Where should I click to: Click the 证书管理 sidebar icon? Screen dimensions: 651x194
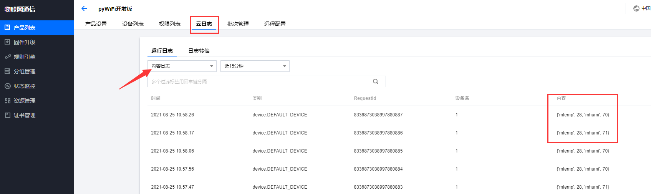7,115
